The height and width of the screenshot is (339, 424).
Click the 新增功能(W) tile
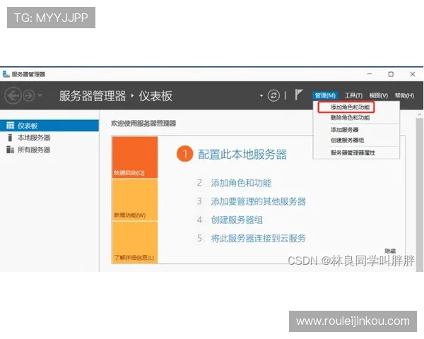click(x=135, y=200)
